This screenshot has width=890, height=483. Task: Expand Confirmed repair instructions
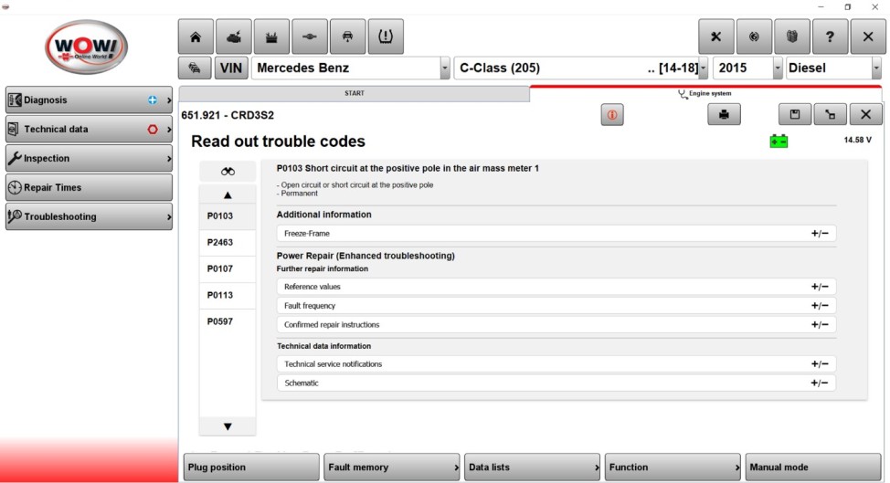556,325
